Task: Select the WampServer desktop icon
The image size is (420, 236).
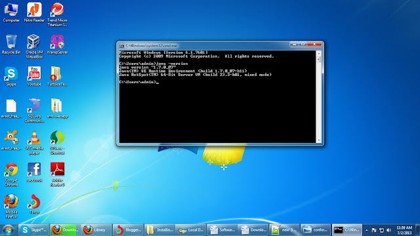Action: coord(57,45)
